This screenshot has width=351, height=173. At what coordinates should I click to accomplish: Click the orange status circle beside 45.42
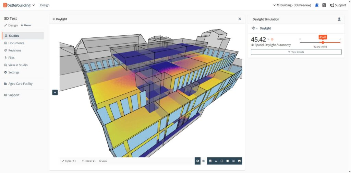coord(272,39)
